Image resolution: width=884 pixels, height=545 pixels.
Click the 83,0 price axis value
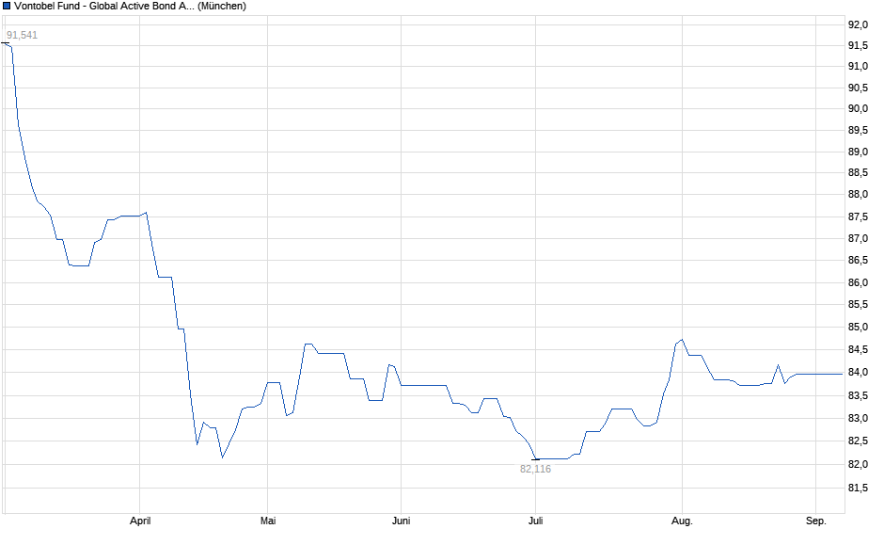(858, 419)
